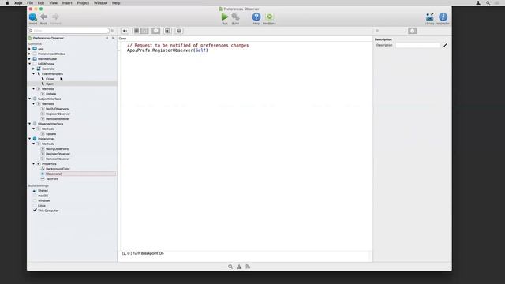
Task: Collapse the SubjectInterface tree item
Action: tap(30, 99)
